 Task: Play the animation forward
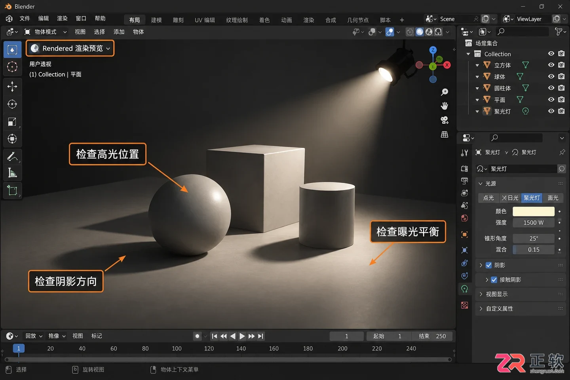coord(242,336)
